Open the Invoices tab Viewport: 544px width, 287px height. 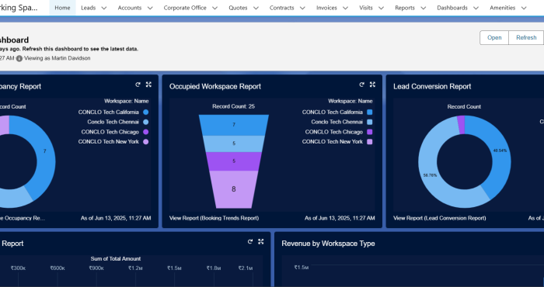pyautogui.click(x=326, y=8)
